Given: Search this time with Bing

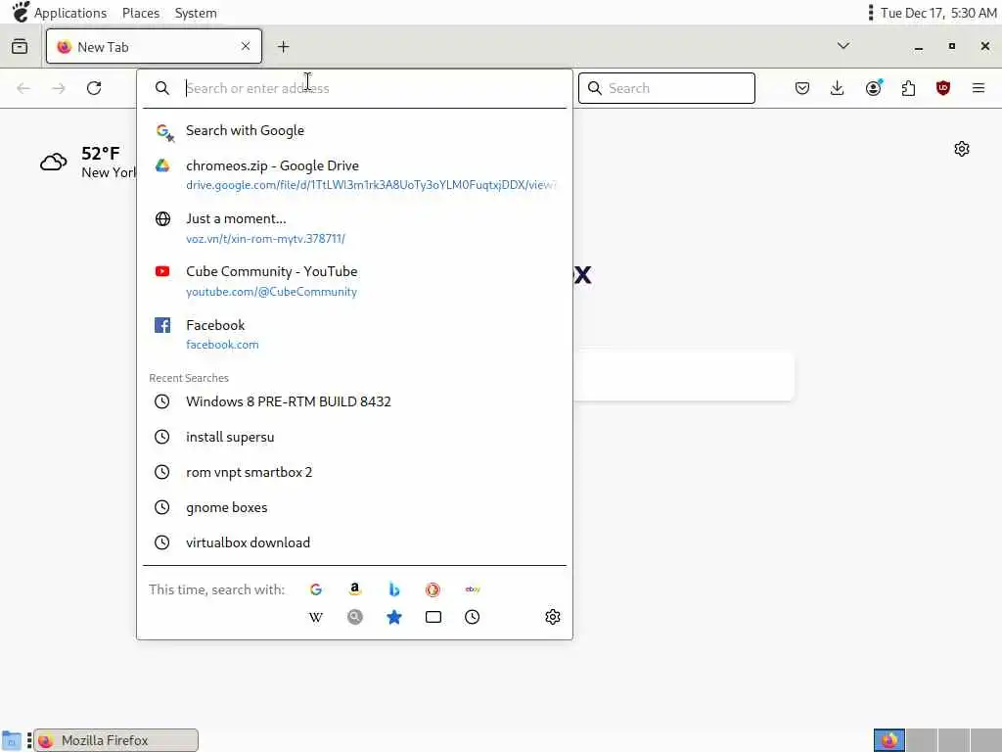Looking at the screenshot, I should click(394, 589).
